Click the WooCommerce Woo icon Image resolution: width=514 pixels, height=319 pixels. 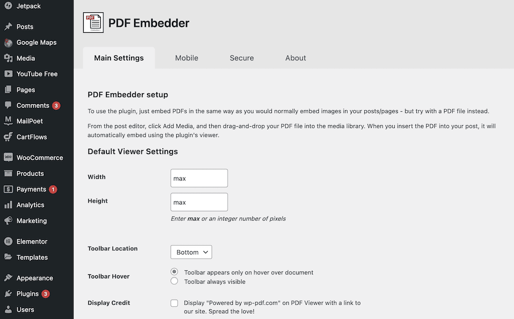8,157
